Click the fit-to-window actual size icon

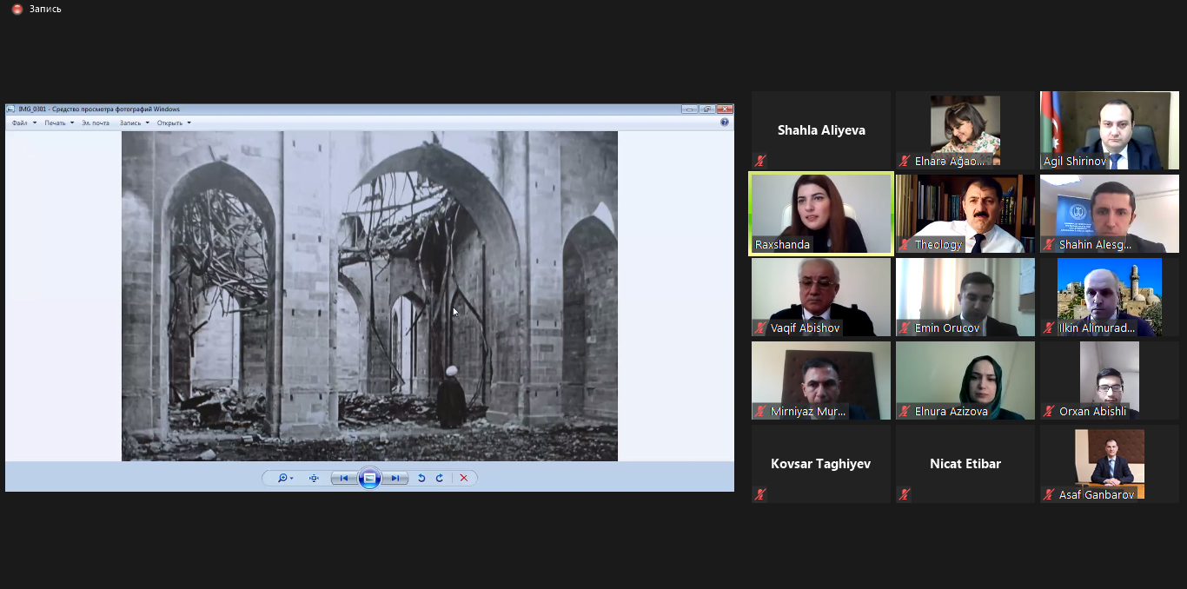point(314,478)
